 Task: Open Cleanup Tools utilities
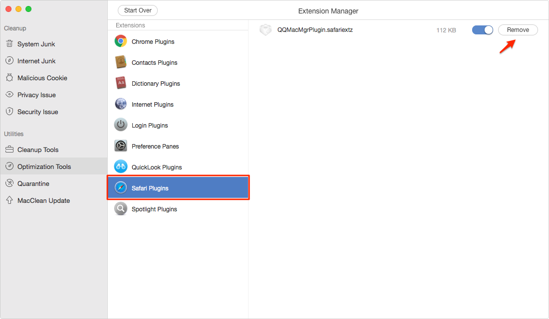click(38, 150)
